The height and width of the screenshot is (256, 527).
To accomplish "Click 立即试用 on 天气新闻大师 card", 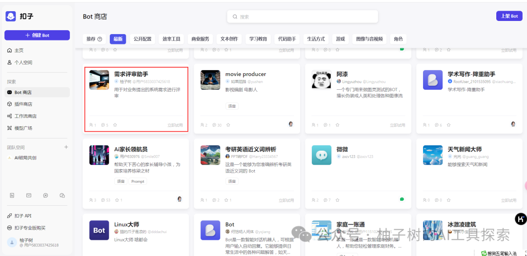I will coord(509,200).
